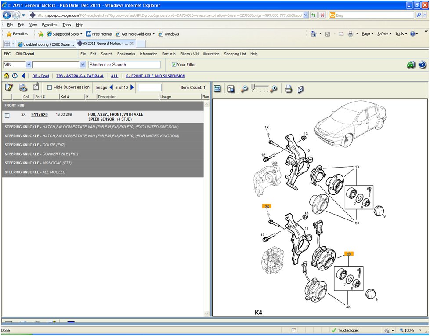Open the Page menu dropdown

pyautogui.click(x=368, y=34)
